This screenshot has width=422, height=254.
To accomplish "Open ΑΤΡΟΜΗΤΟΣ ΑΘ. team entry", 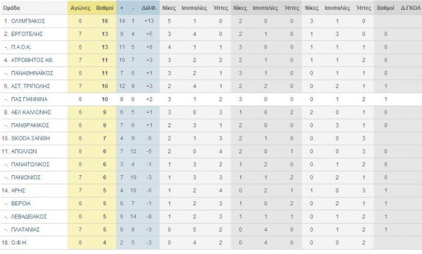I will click(x=32, y=60).
